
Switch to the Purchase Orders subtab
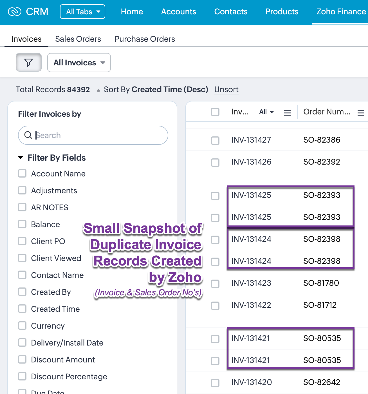145,39
